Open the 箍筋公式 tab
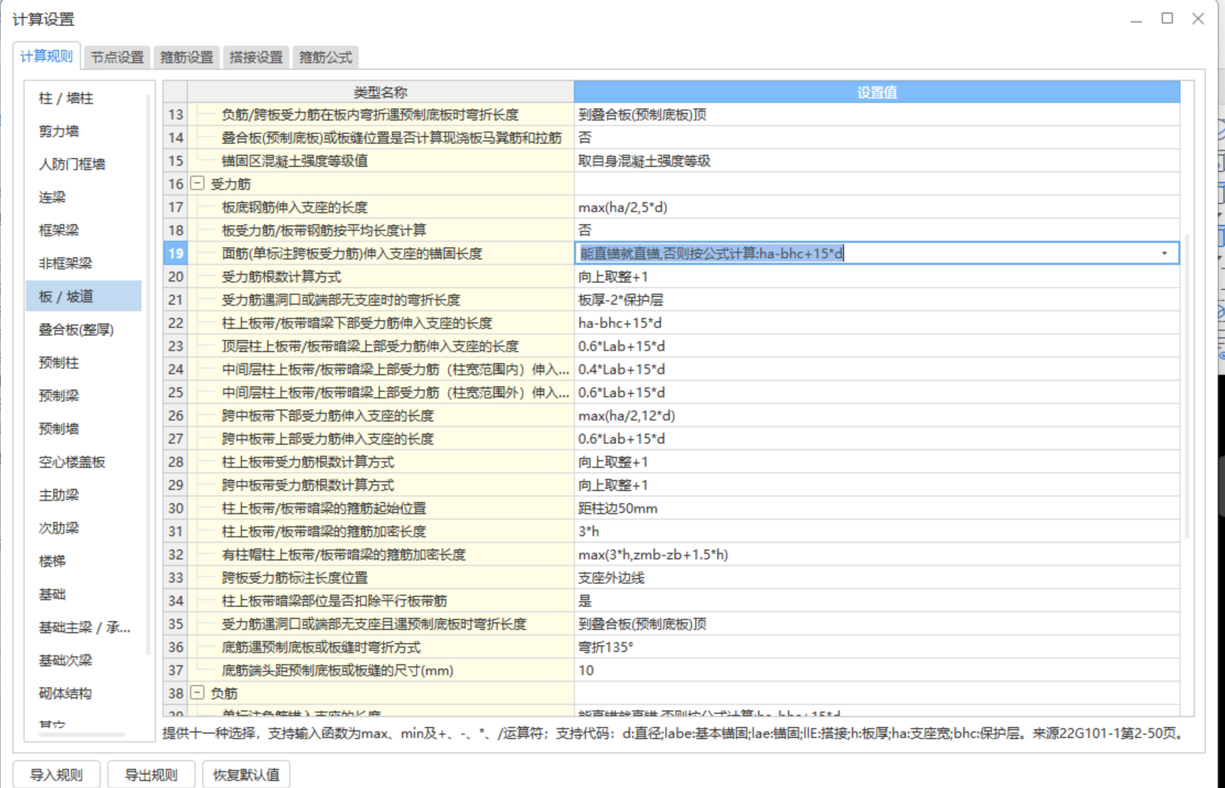1225x788 pixels. (x=326, y=57)
